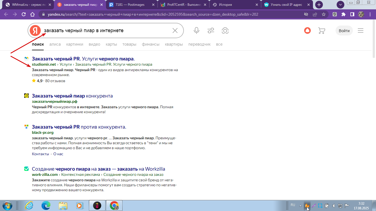Click the address bar URL
Viewport: 376px width, 211px height.
click(x=153, y=15)
